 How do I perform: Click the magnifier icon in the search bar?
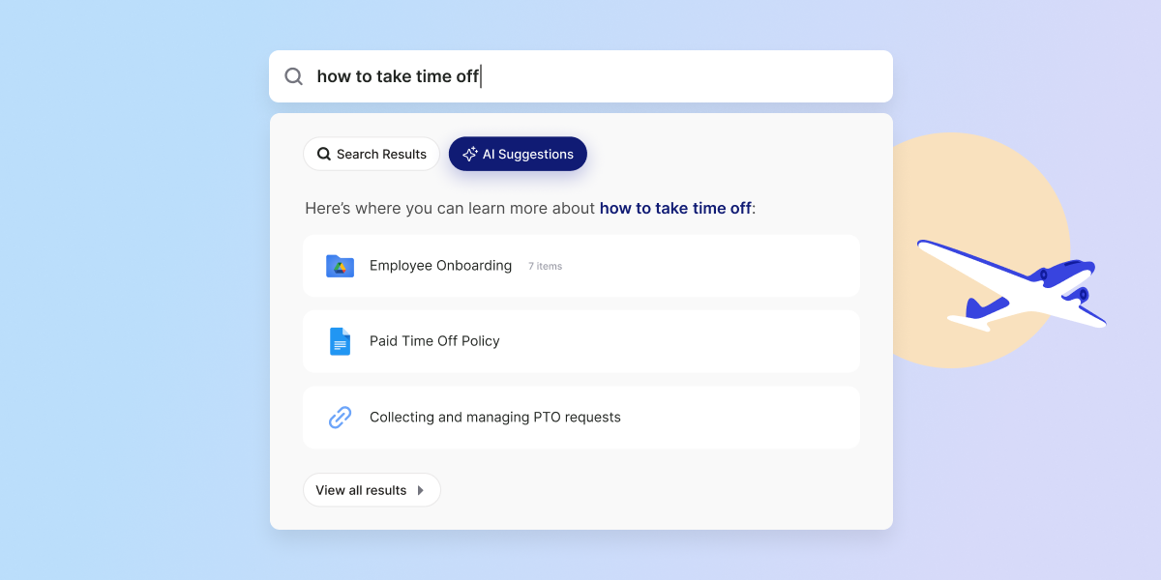(x=293, y=76)
